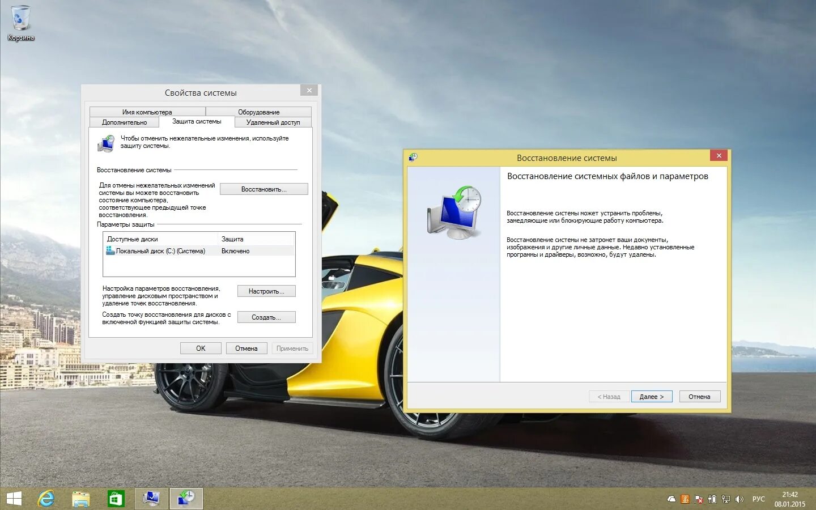This screenshot has width=816, height=510.
Task: Click the Start button
Action: point(13,499)
